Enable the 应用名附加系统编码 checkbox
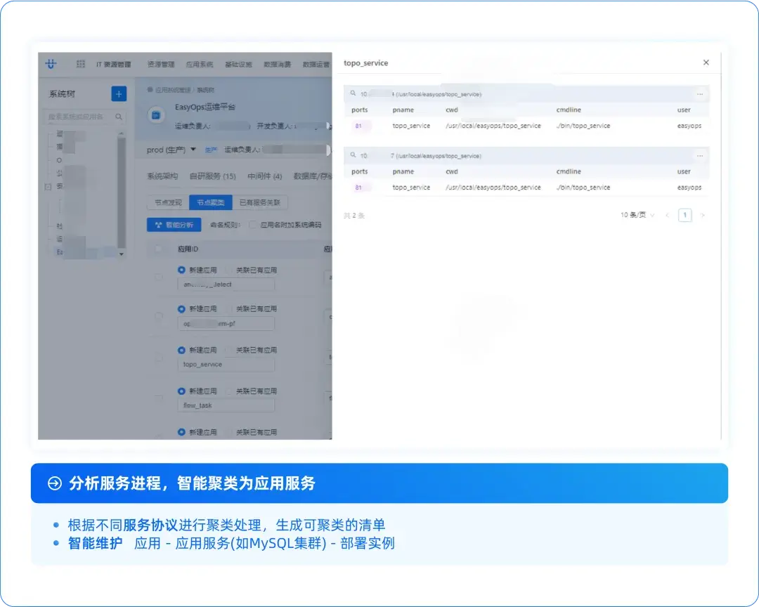Viewport: 759px width, 607px height. point(253,223)
